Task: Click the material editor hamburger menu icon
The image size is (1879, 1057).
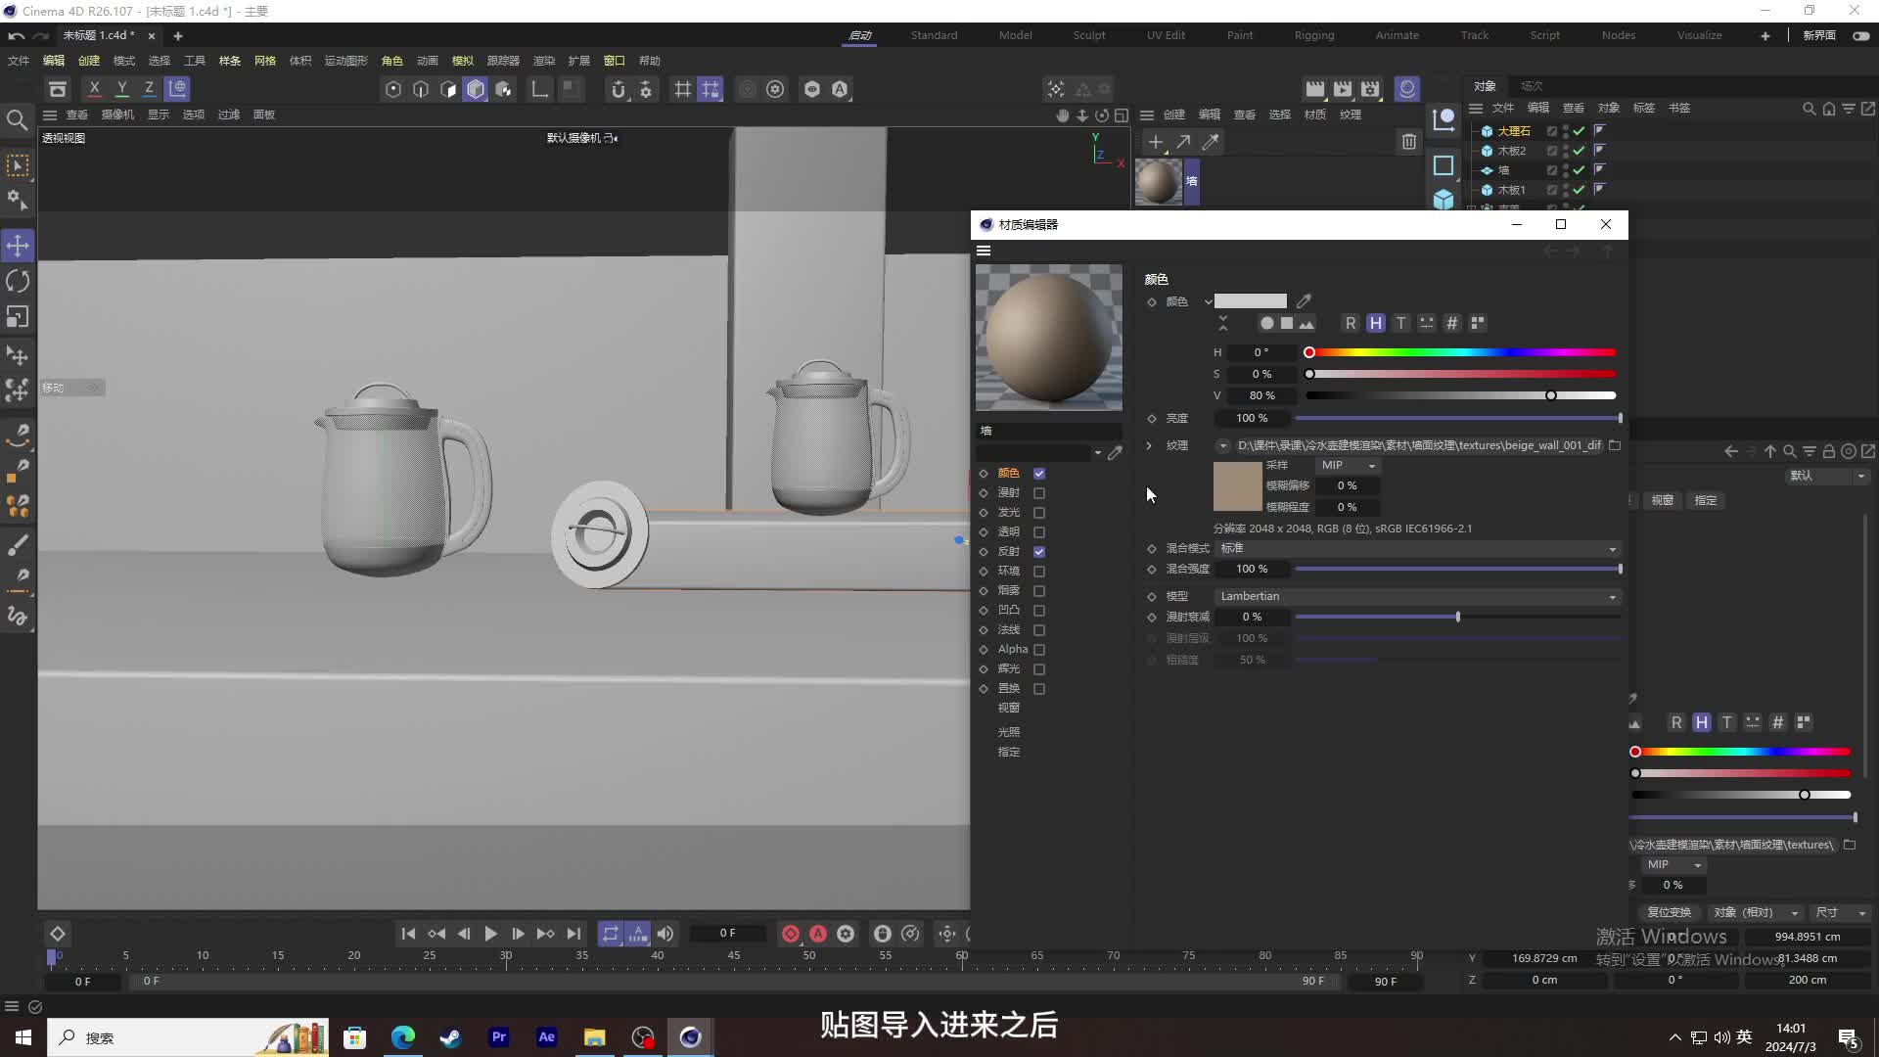Action: 984,251
